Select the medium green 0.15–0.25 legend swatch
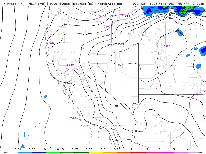The width and height of the screenshot is (206, 154). coord(67,153)
